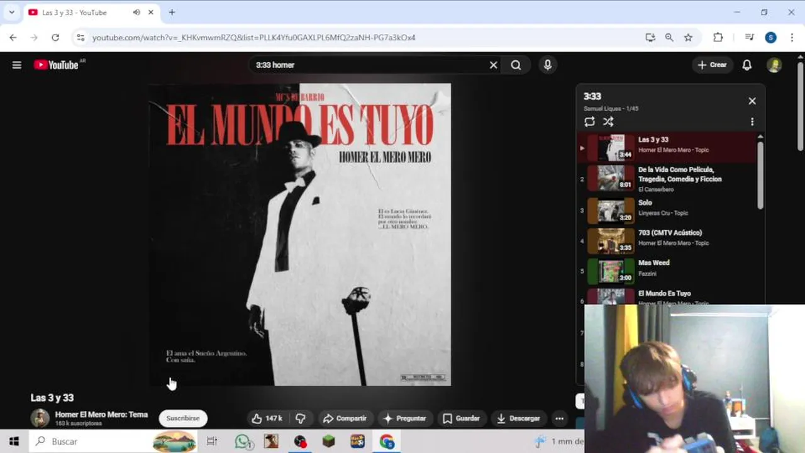The width and height of the screenshot is (805, 453).
Task: Open the YouTube account avatar menu
Action: coord(774,65)
